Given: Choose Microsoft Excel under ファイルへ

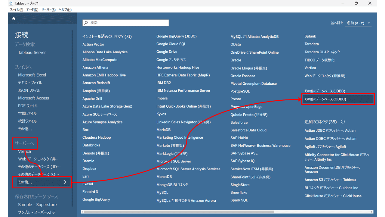Looking at the screenshot, I should coord(32,75).
